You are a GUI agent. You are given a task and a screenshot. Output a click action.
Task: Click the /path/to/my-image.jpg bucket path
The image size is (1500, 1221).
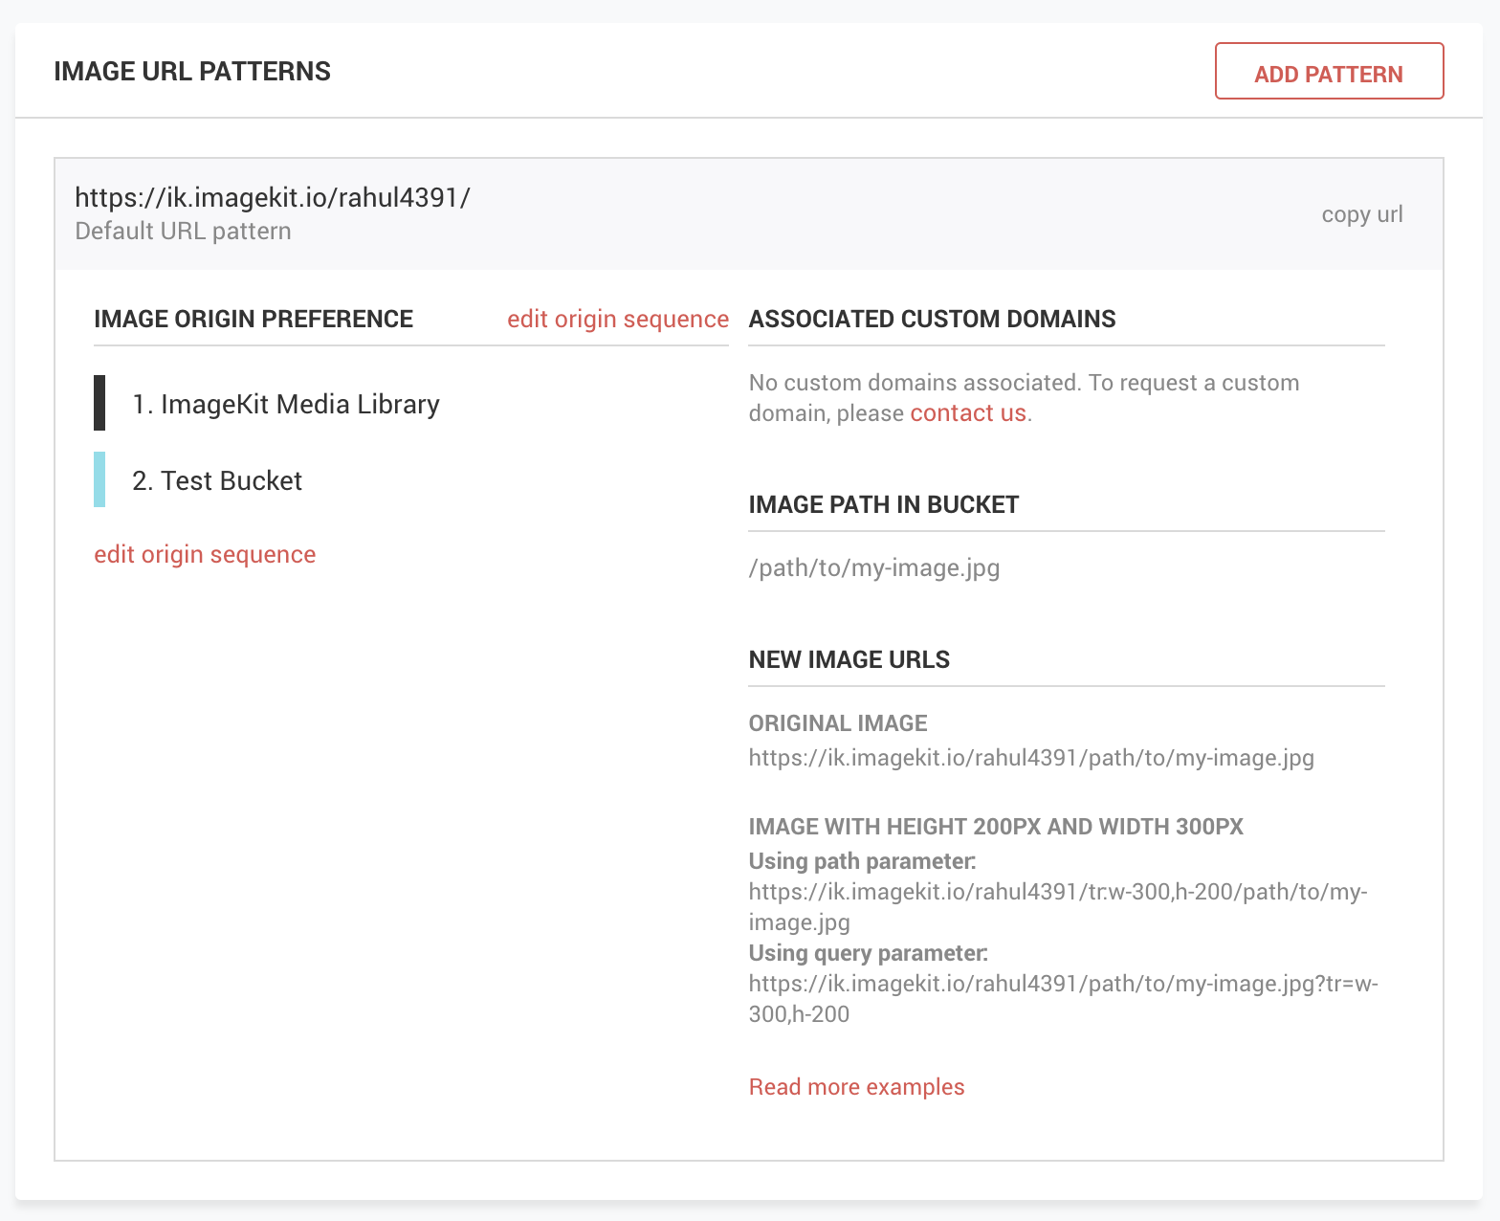point(874,567)
